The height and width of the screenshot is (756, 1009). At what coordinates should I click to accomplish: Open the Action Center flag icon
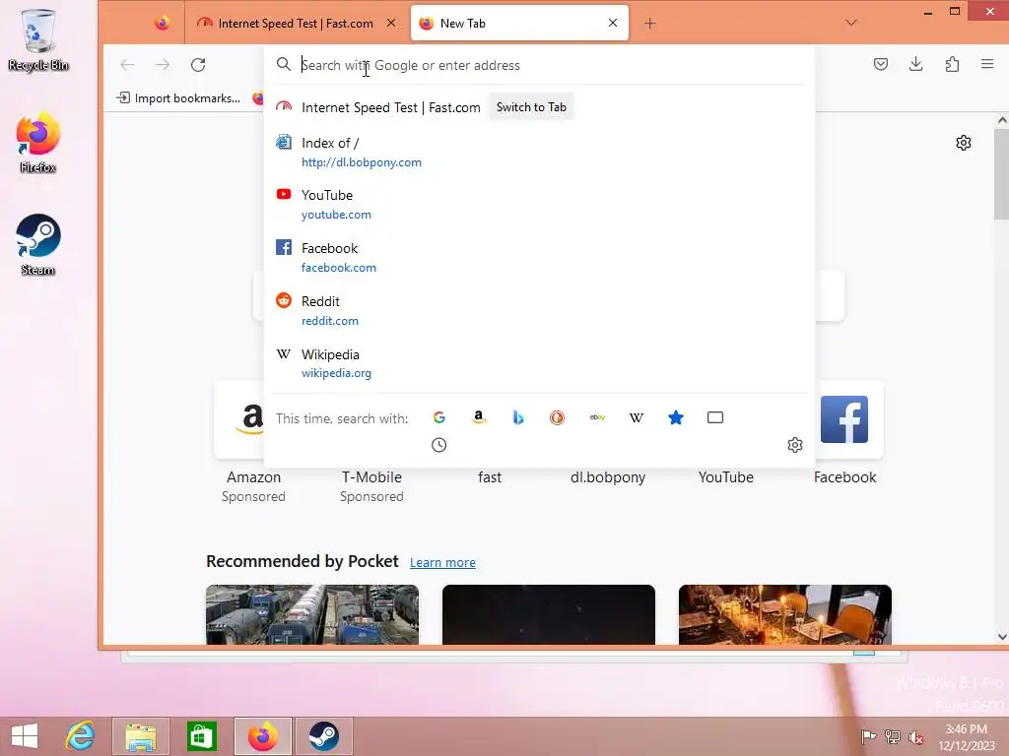tap(868, 736)
